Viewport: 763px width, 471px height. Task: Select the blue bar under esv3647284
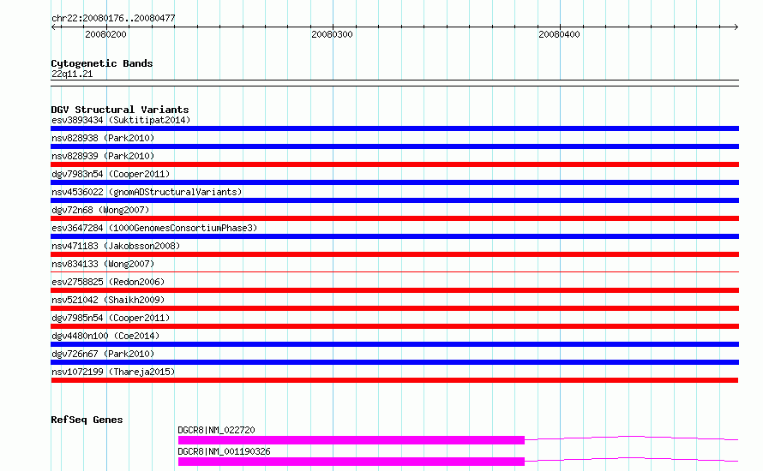click(x=394, y=236)
